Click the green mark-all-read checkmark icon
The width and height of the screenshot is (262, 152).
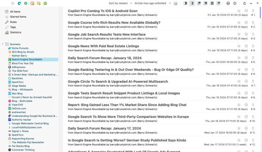(45, 3)
